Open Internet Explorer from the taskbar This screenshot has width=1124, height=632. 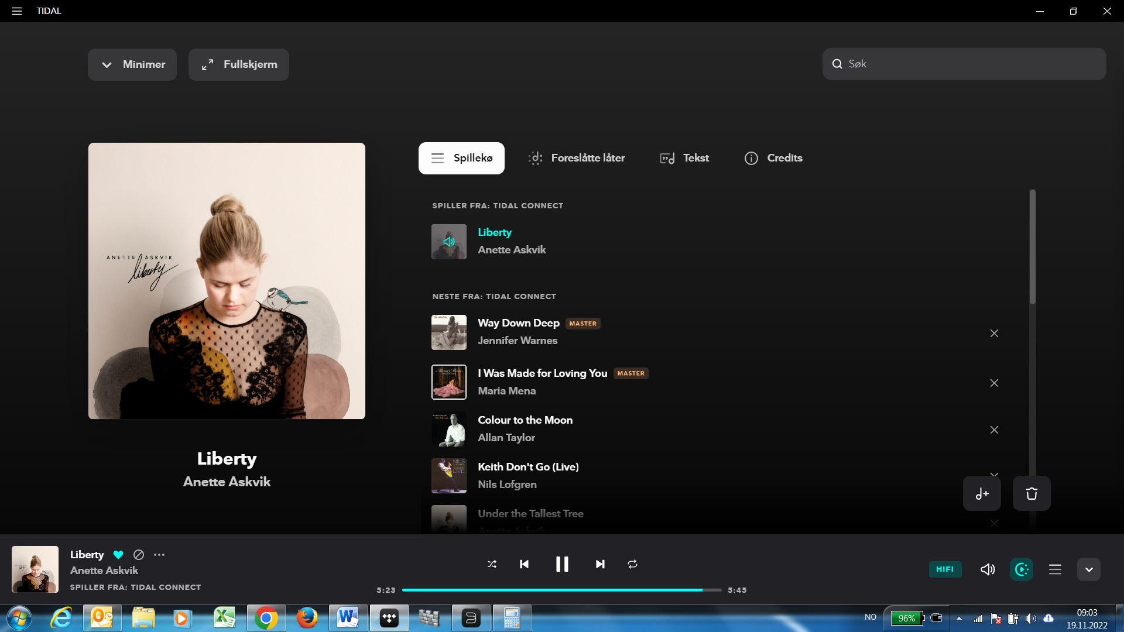click(x=61, y=618)
